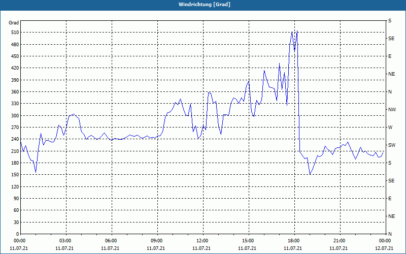406x254 pixels.
Task: Click the NE compass label beside 30 gridline
Action: (x=391, y=216)
